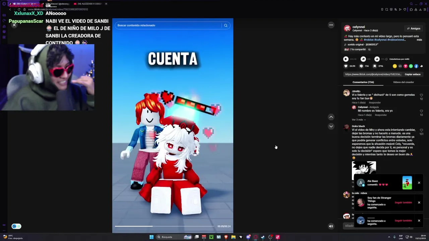Open Brave browser from taskbar
This screenshot has width=429, height=241.
tap(226, 237)
